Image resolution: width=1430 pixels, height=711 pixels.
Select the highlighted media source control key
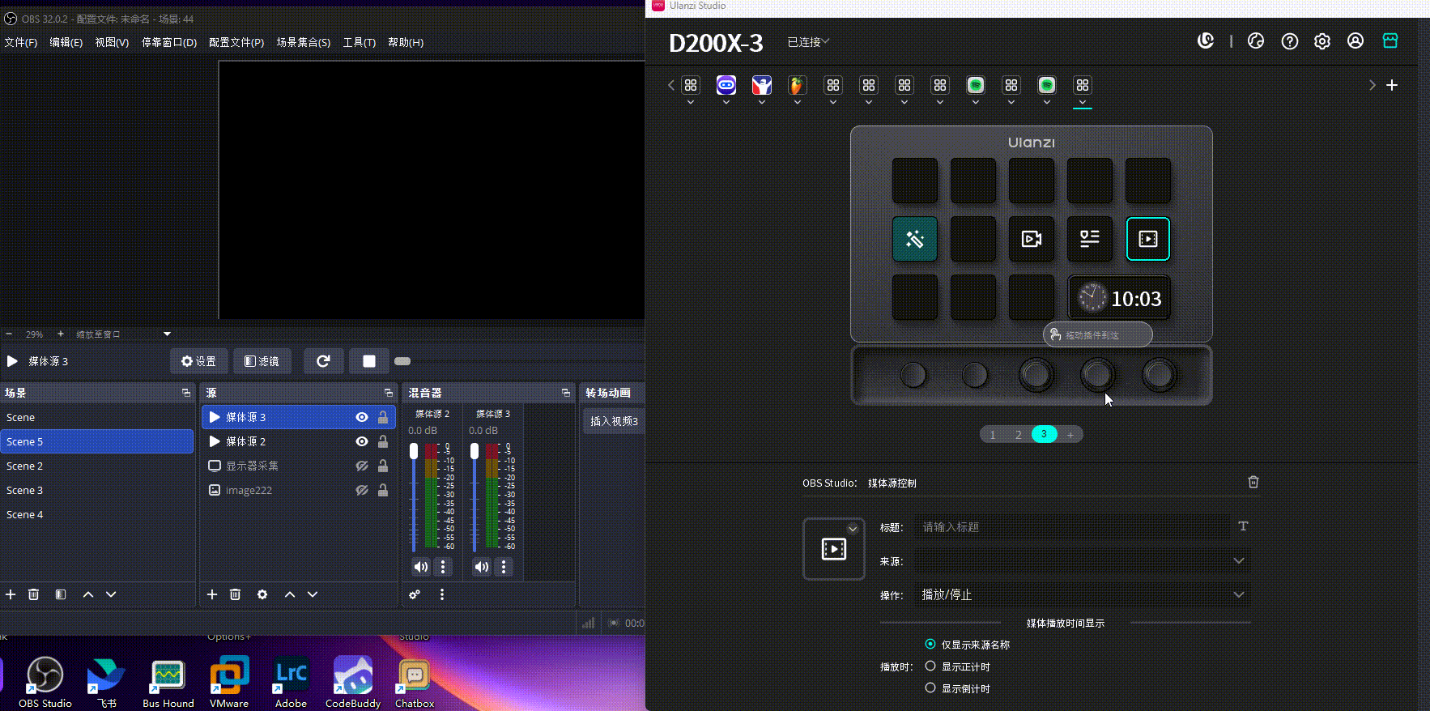point(1148,239)
